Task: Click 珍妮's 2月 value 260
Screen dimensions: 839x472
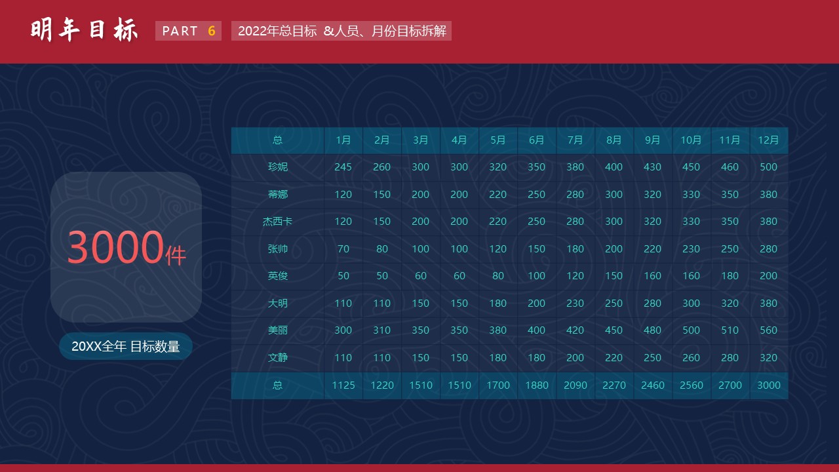Action: 382,167
